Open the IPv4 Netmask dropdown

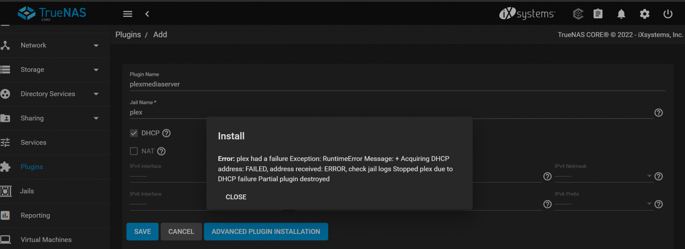(x=604, y=176)
